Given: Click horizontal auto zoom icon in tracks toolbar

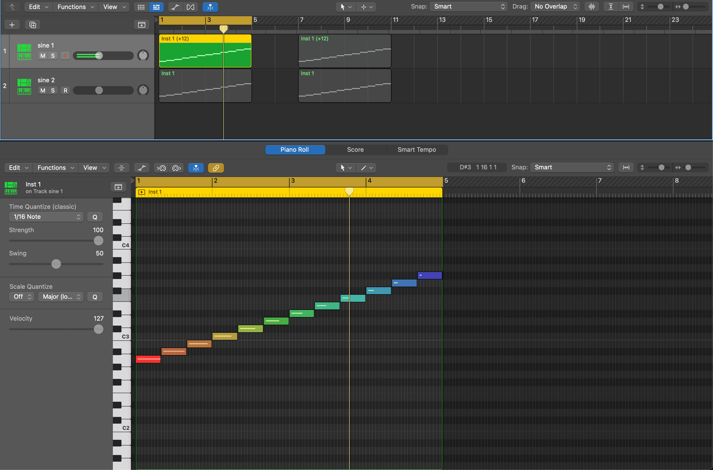Looking at the screenshot, I should click(626, 7).
